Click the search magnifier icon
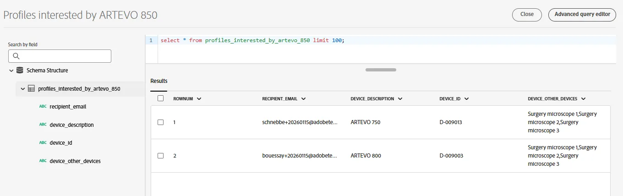This screenshot has height=196, width=623. (16, 56)
